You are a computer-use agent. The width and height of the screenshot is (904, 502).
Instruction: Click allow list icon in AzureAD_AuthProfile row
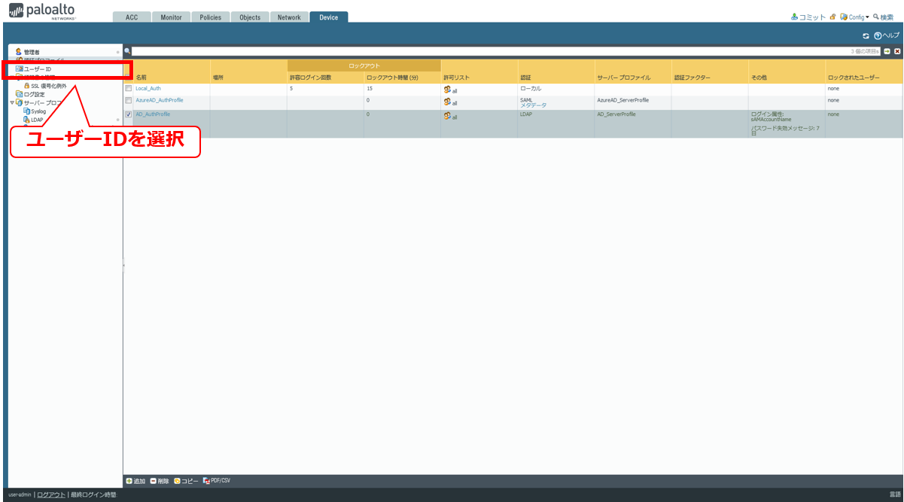447,102
